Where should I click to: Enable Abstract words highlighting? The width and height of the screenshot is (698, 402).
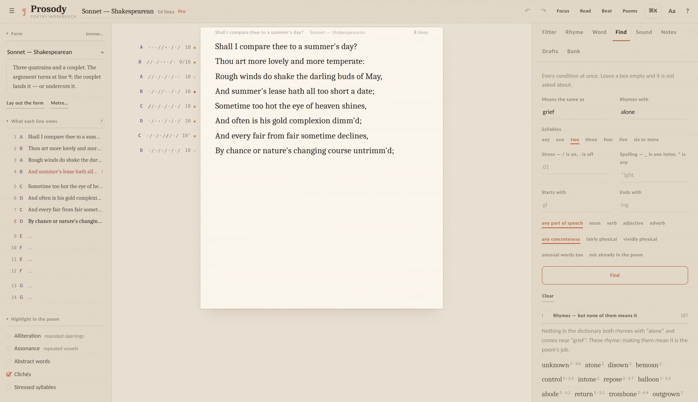click(x=9, y=361)
